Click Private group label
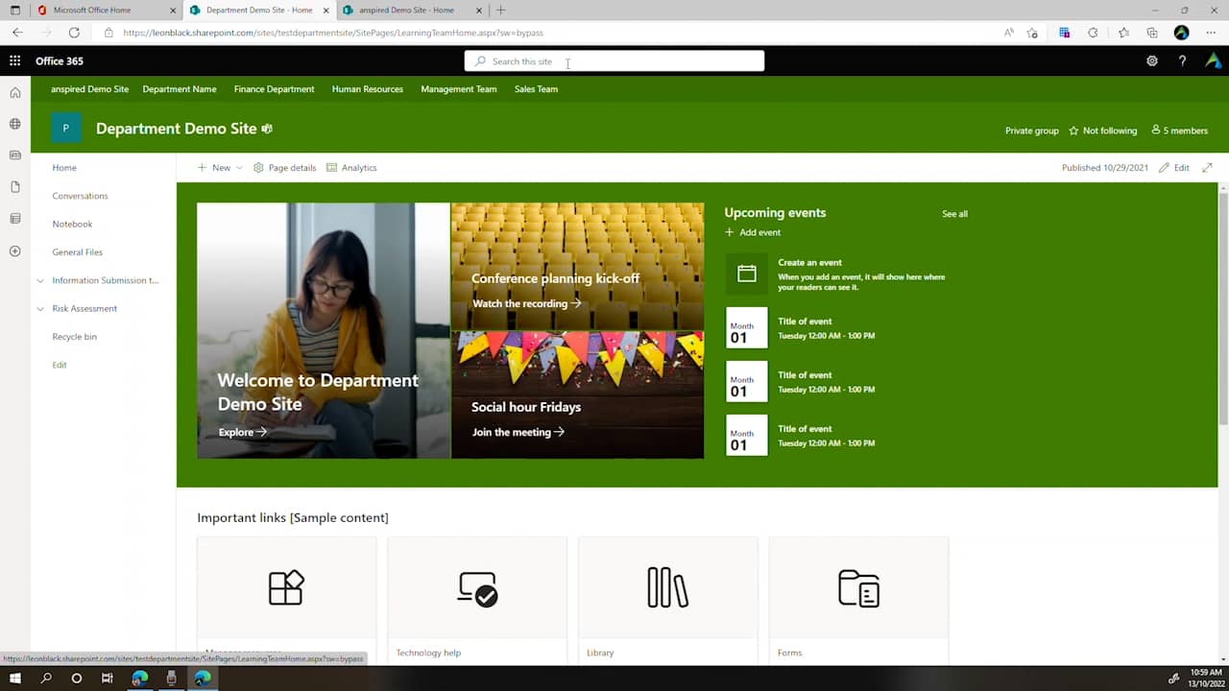This screenshot has height=691, width=1229. point(1031,131)
